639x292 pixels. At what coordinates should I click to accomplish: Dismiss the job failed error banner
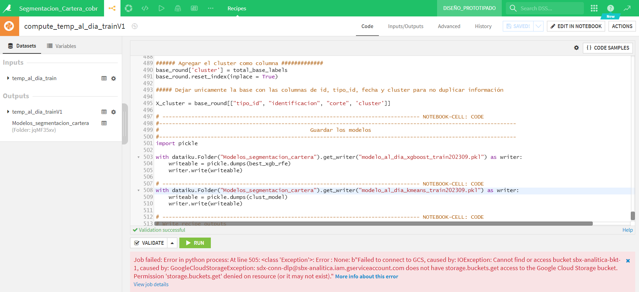[628, 261]
